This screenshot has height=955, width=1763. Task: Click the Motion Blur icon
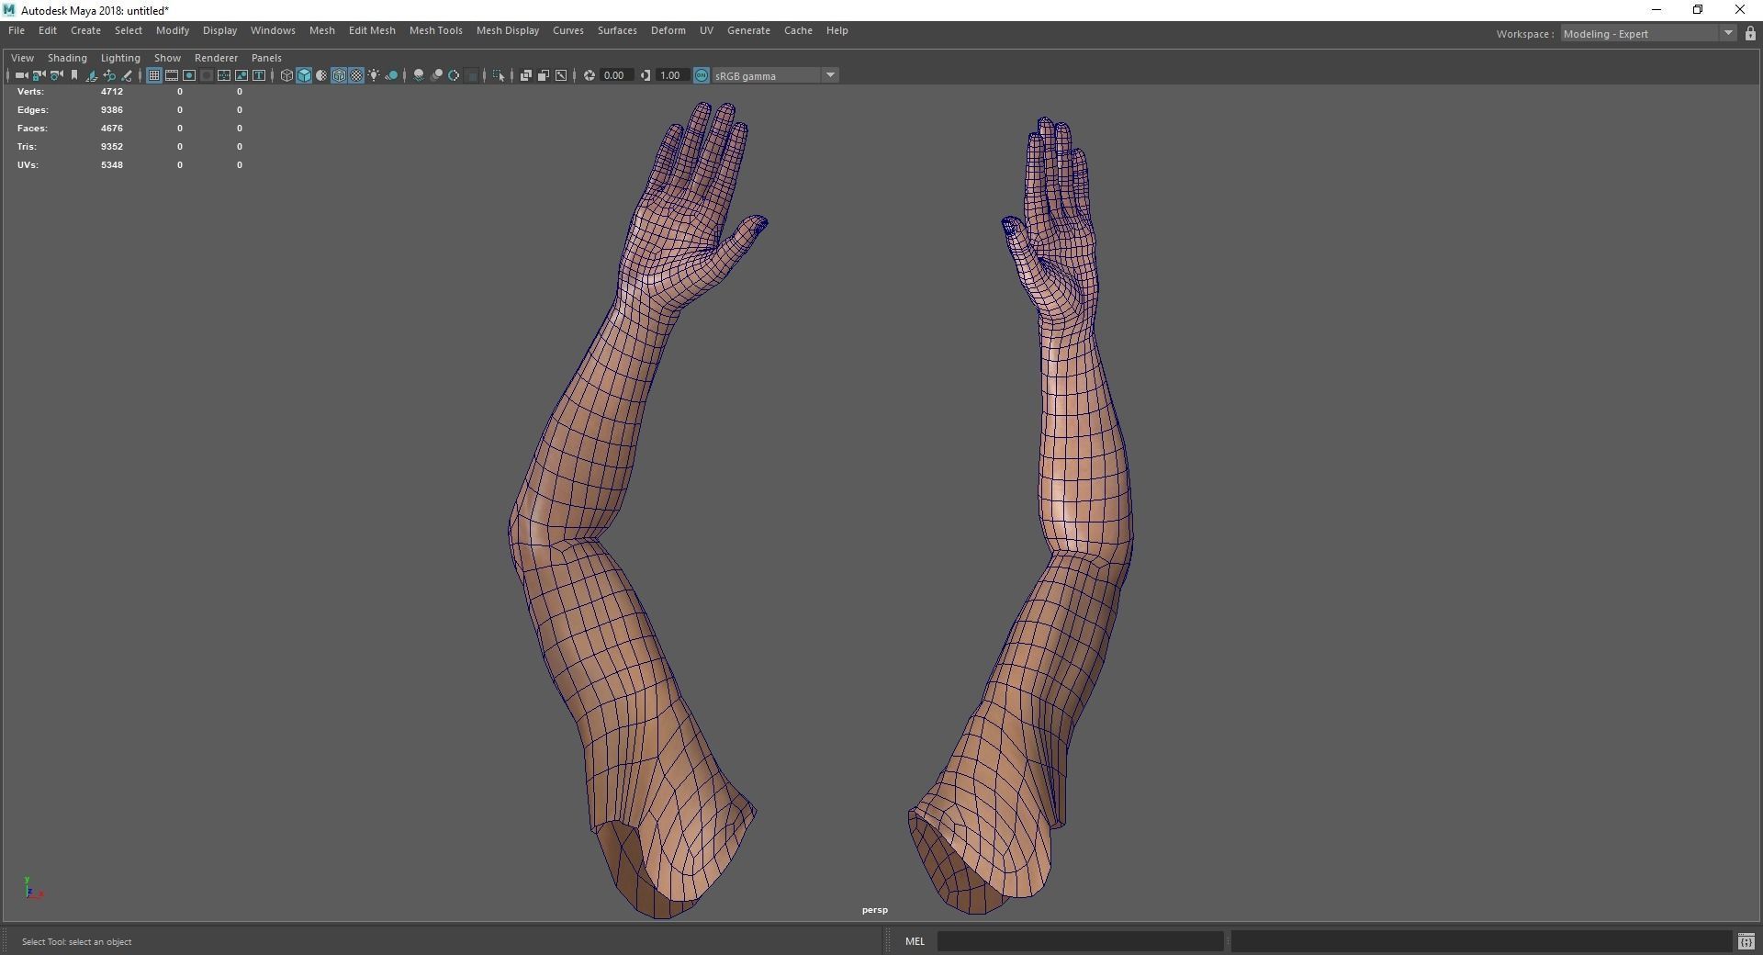click(436, 75)
